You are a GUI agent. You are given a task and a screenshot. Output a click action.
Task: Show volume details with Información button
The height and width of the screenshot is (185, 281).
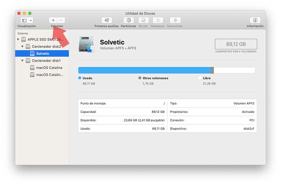click(255, 20)
